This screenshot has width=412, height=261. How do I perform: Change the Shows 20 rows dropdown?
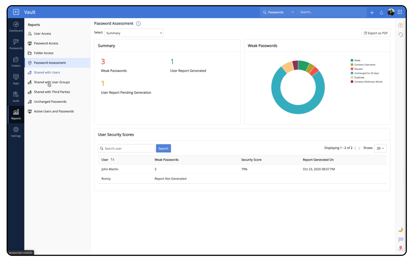[x=380, y=148]
